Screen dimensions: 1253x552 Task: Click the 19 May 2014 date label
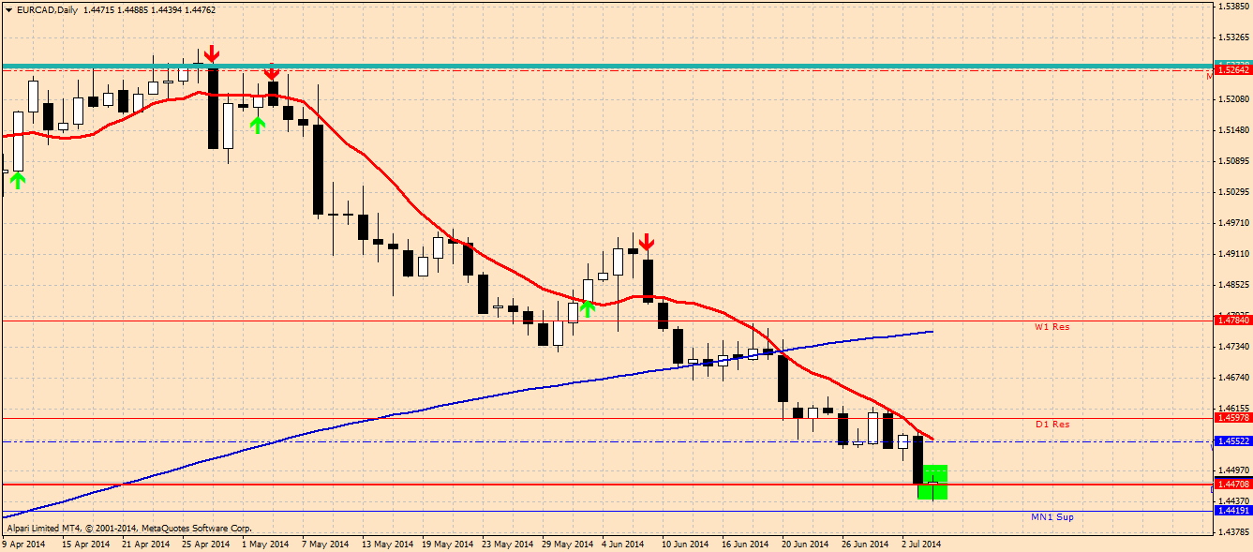447,544
